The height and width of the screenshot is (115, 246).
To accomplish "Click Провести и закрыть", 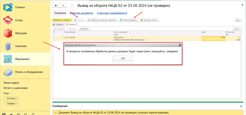I will pyautogui.click(x=62, y=20).
